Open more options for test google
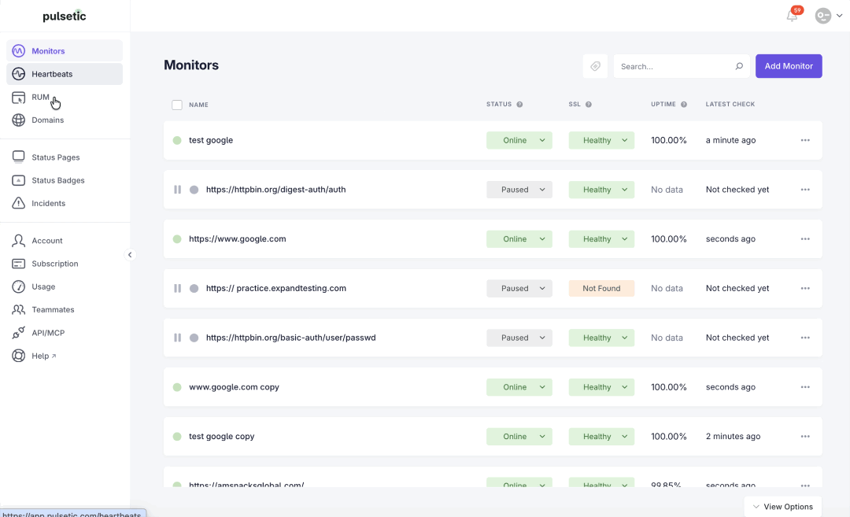The width and height of the screenshot is (850, 517). point(805,140)
